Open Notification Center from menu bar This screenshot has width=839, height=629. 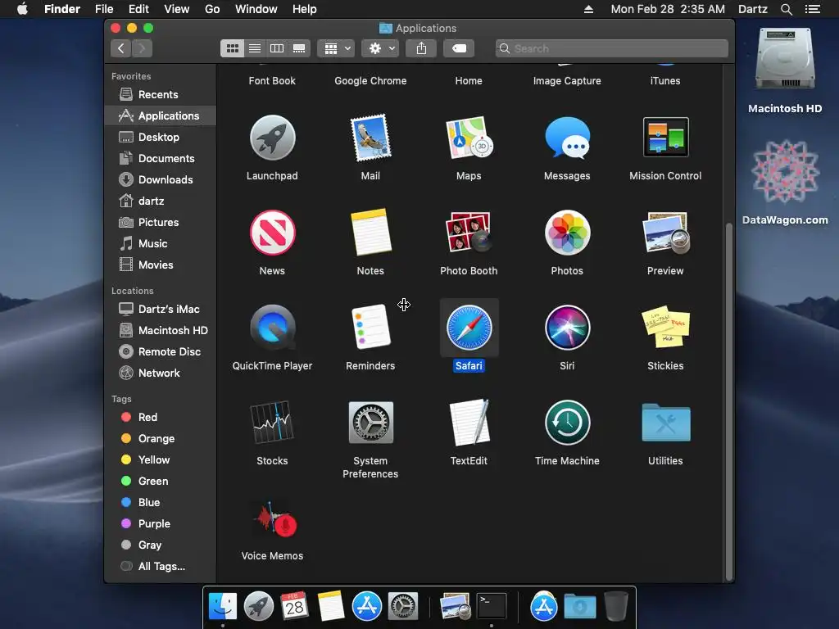812,9
